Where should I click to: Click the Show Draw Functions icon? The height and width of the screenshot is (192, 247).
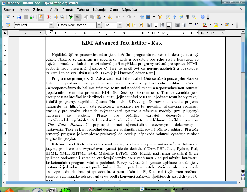(x=160, y=17)
